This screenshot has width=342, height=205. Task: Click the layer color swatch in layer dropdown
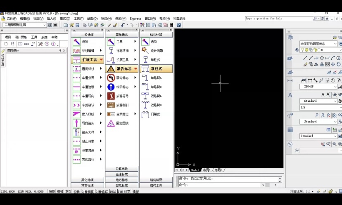pyautogui.click(x=318, y=50)
